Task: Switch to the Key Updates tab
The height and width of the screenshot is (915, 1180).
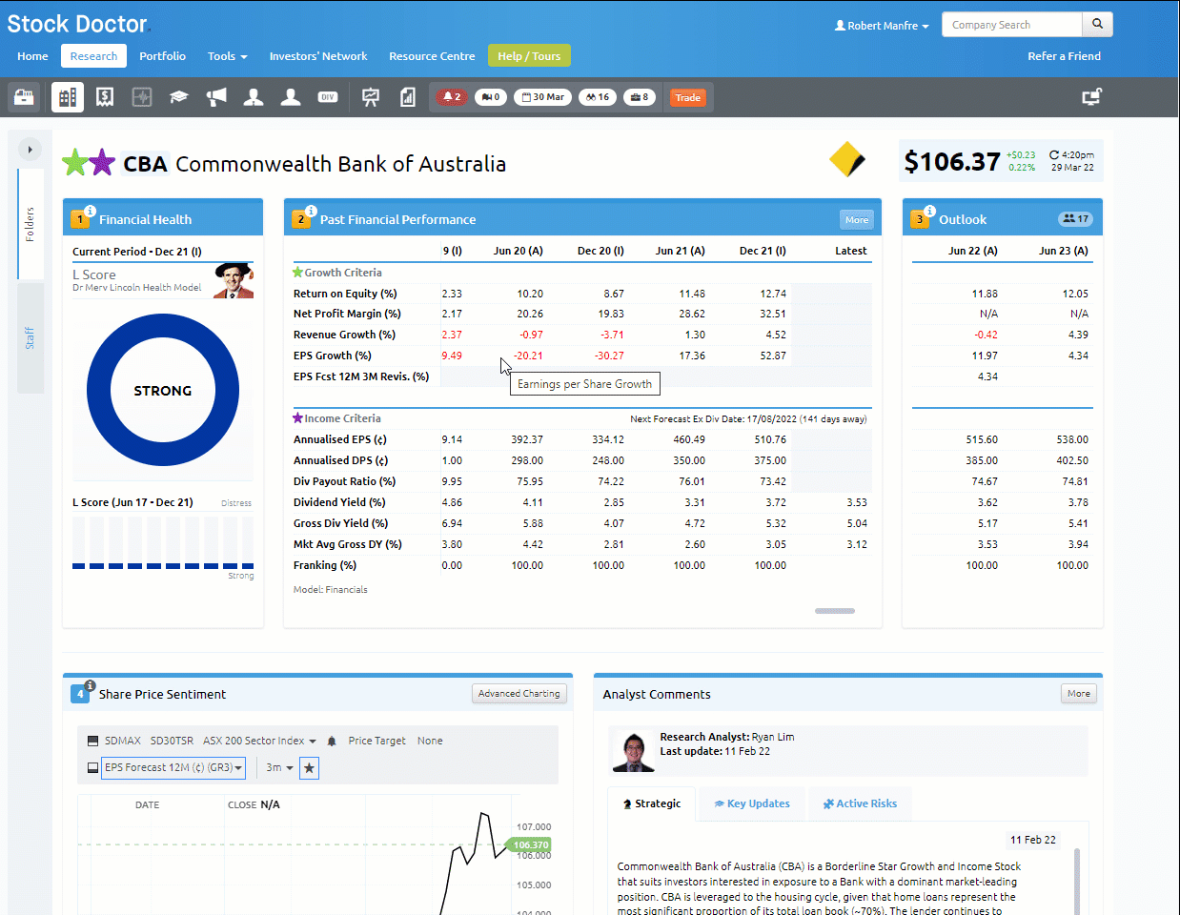Action: 752,803
